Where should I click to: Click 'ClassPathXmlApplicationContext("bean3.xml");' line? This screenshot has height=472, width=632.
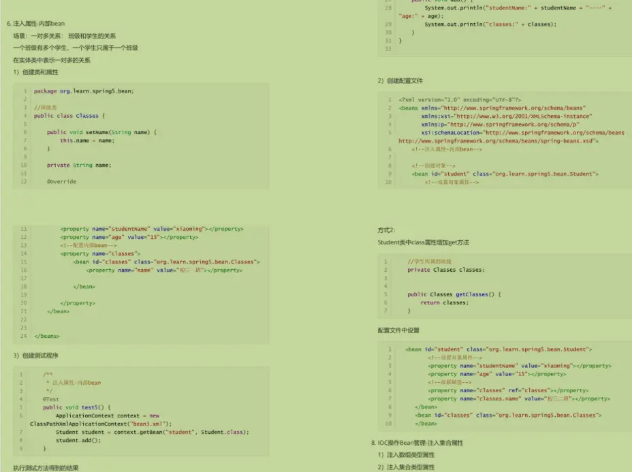pyautogui.click(x=101, y=424)
